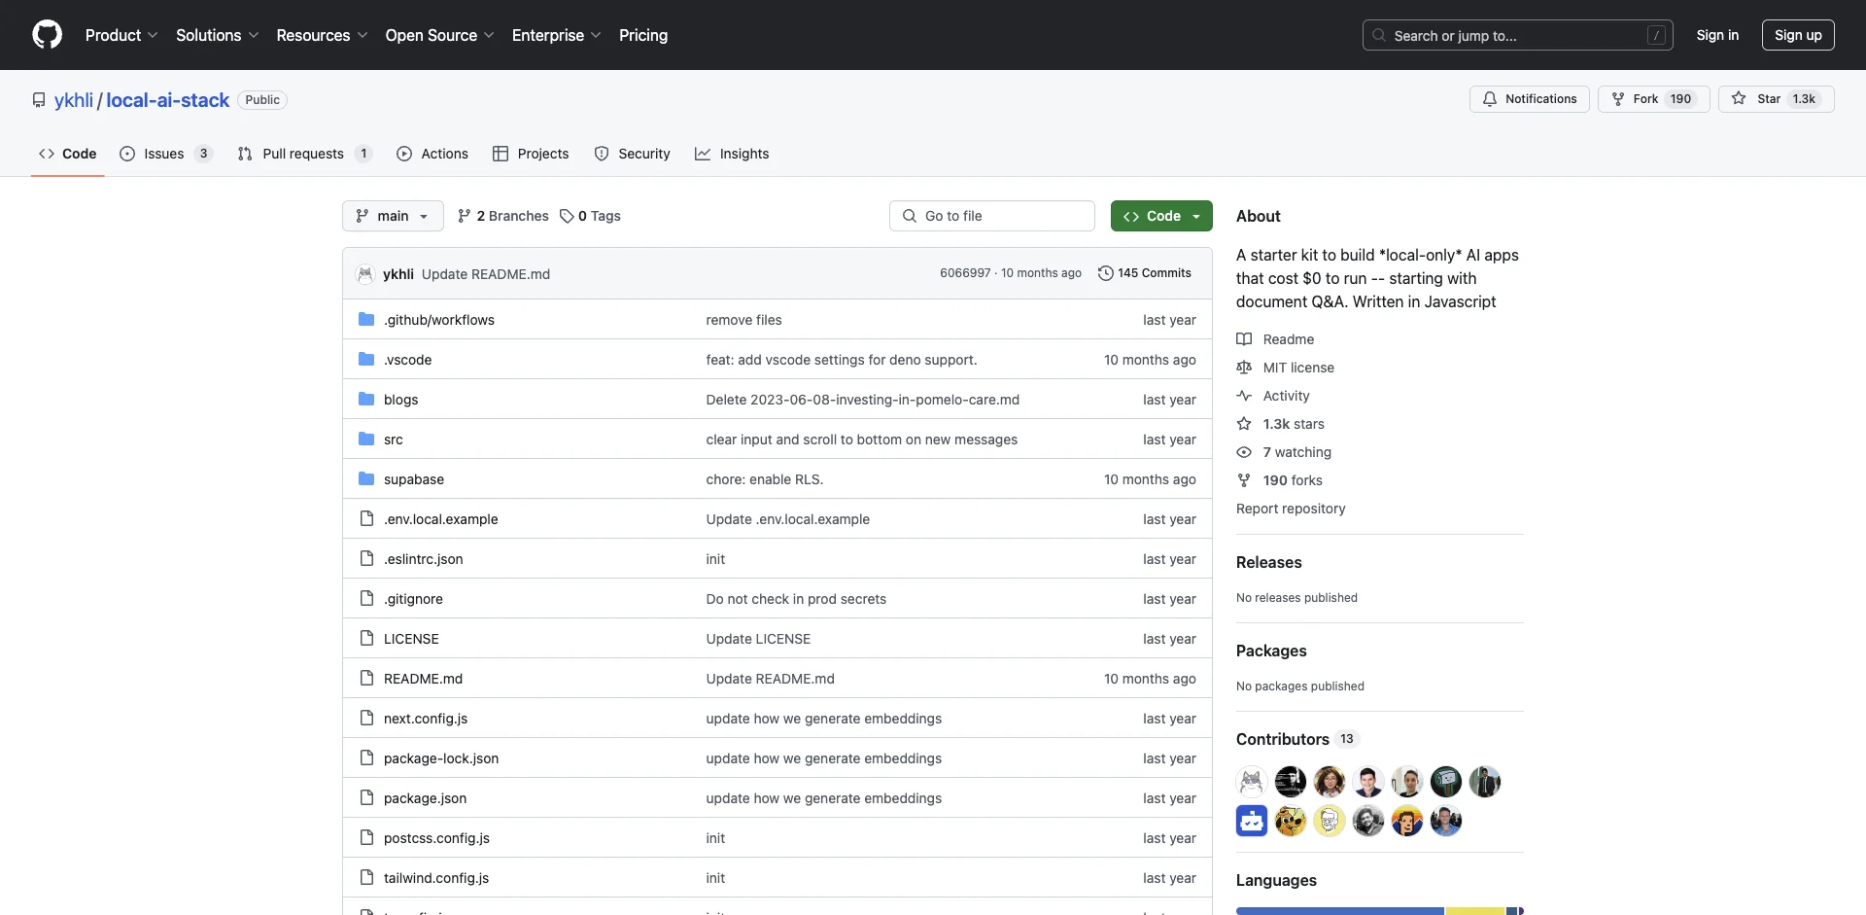Image resolution: width=1866 pixels, height=915 pixels.
Task: Click the pulse icon next to Activity
Action: point(1244,396)
